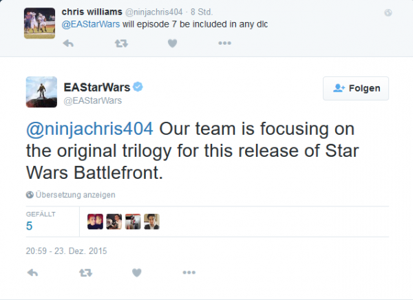Click the globe icon on top tweet

click(388, 12)
